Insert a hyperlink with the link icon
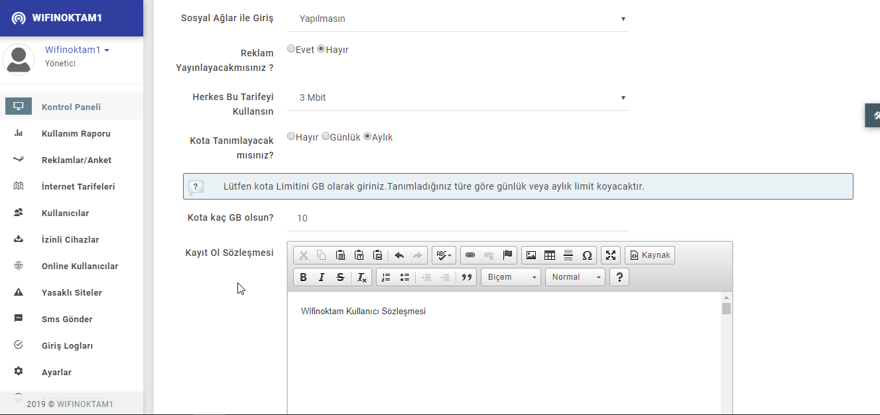The image size is (880, 415). click(470, 255)
